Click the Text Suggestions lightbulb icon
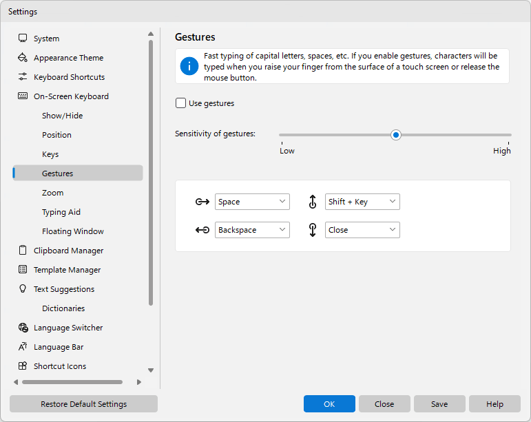Viewport: 531px width, 422px height. pyautogui.click(x=23, y=288)
